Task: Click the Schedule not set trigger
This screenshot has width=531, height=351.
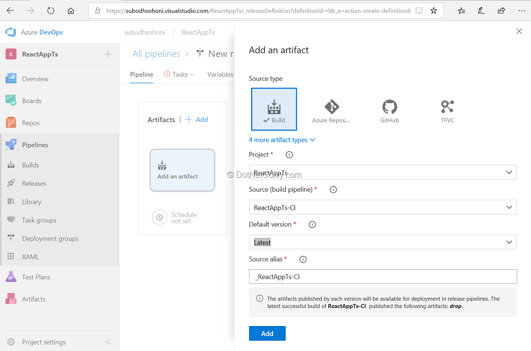Action: [x=175, y=218]
